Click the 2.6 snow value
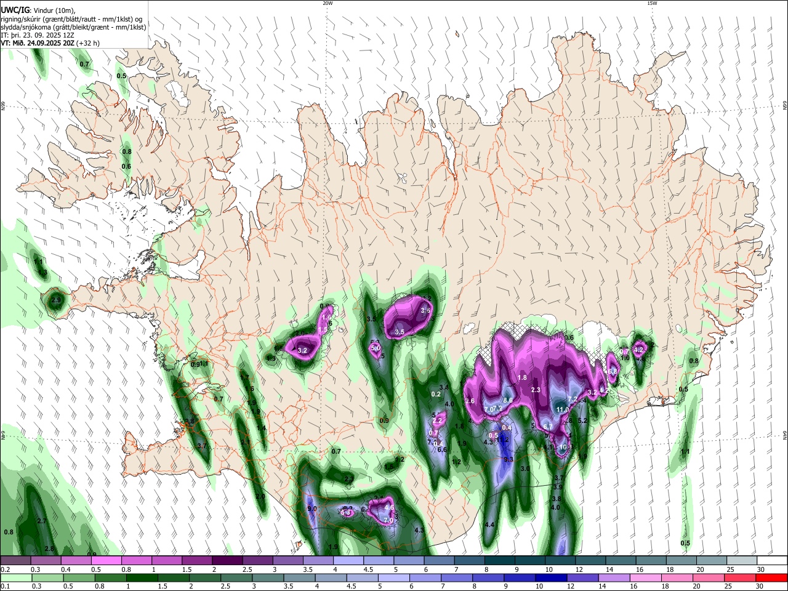Screen dimensions: 788x591 coord(470,401)
